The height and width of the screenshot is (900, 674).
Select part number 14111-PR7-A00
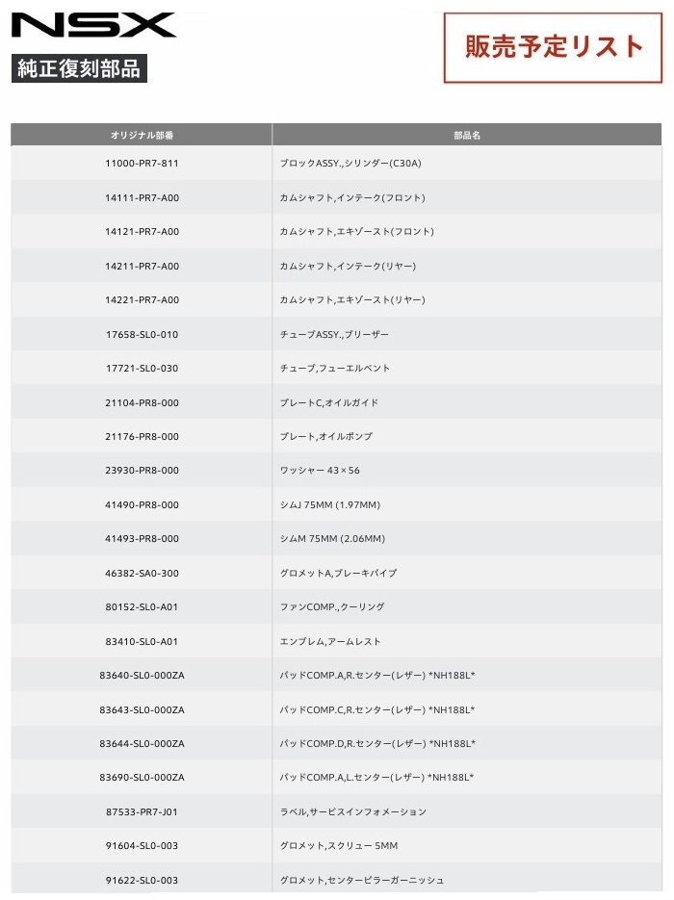pyautogui.click(x=142, y=197)
